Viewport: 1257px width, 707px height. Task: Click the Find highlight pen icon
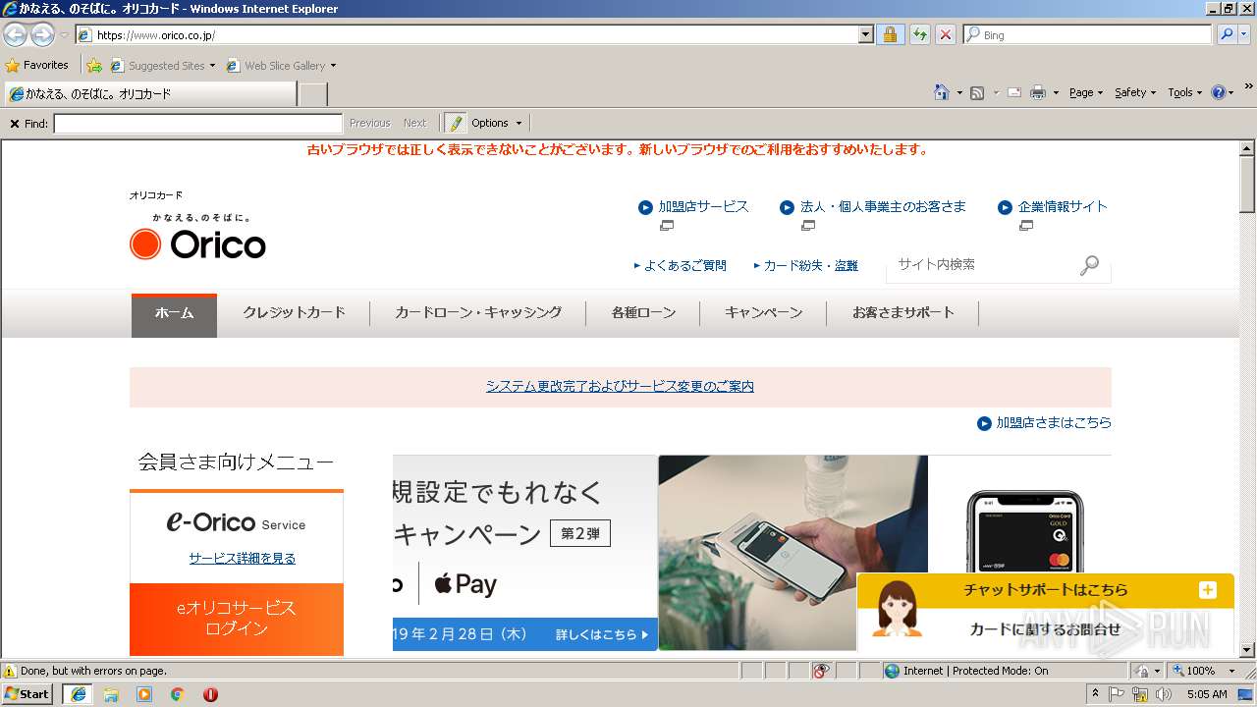coord(455,123)
